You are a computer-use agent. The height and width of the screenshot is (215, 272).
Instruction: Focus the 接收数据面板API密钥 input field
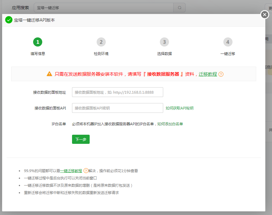117,108
